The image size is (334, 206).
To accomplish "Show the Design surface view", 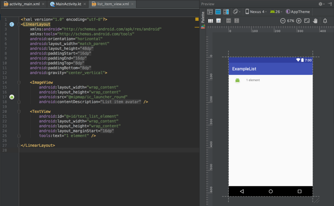I will pyautogui.click(x=210, y=12).
